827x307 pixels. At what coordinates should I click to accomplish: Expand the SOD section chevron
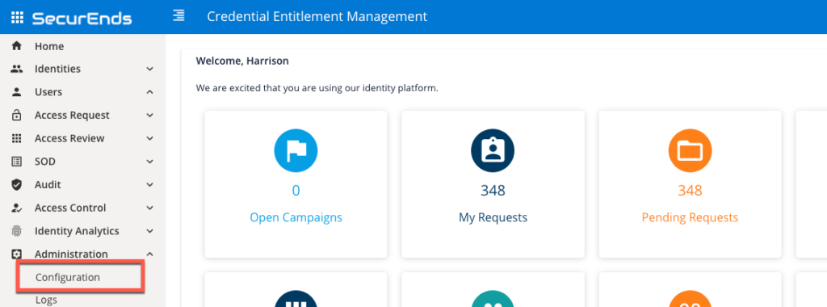click(x=149, y=162)
